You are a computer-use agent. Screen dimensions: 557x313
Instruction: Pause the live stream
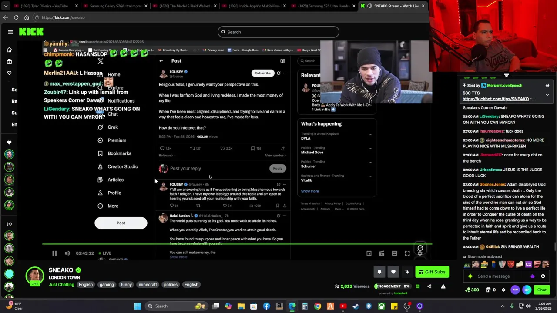pos(54,253)
